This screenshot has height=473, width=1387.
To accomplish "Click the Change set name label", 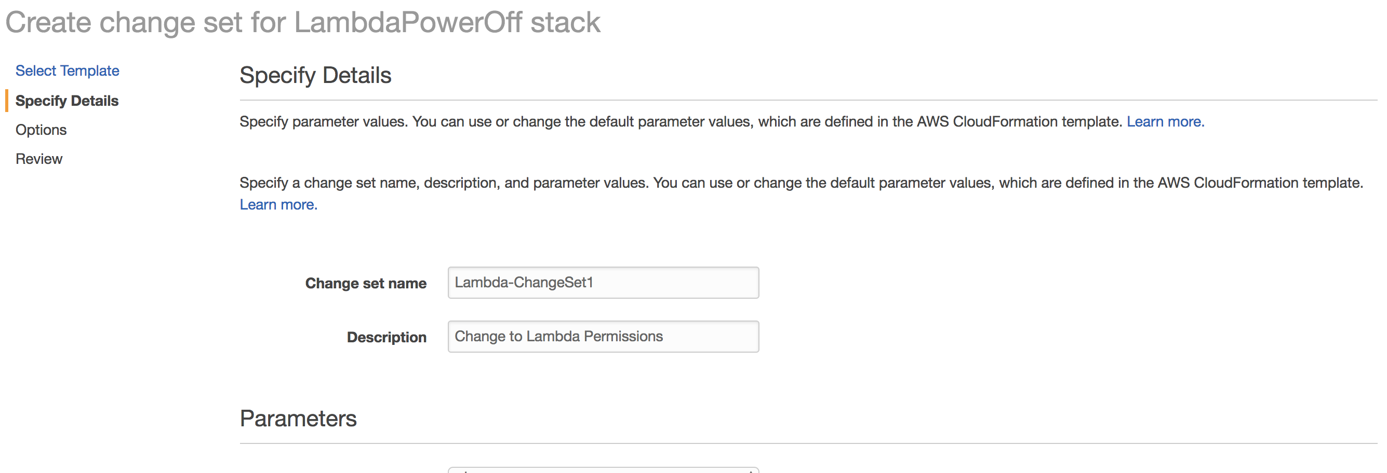I will [x=366, y=283].
